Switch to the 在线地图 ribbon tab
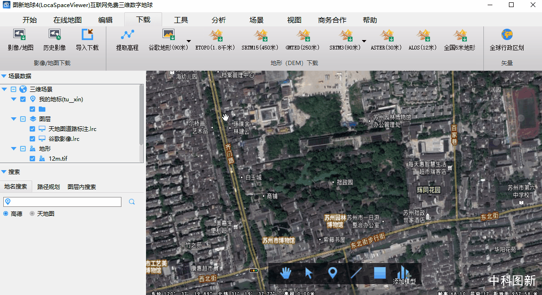 68,20
